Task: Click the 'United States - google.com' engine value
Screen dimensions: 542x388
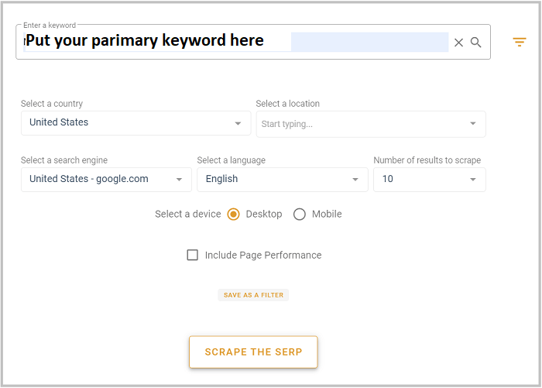Action: pos(88,179)
